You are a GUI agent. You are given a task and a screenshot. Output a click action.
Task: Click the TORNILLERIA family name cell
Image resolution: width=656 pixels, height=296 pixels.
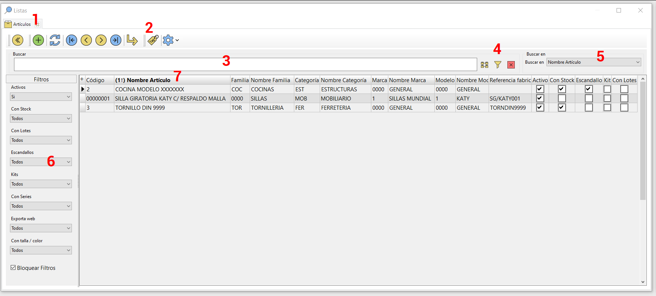click(x=272, y=108)
